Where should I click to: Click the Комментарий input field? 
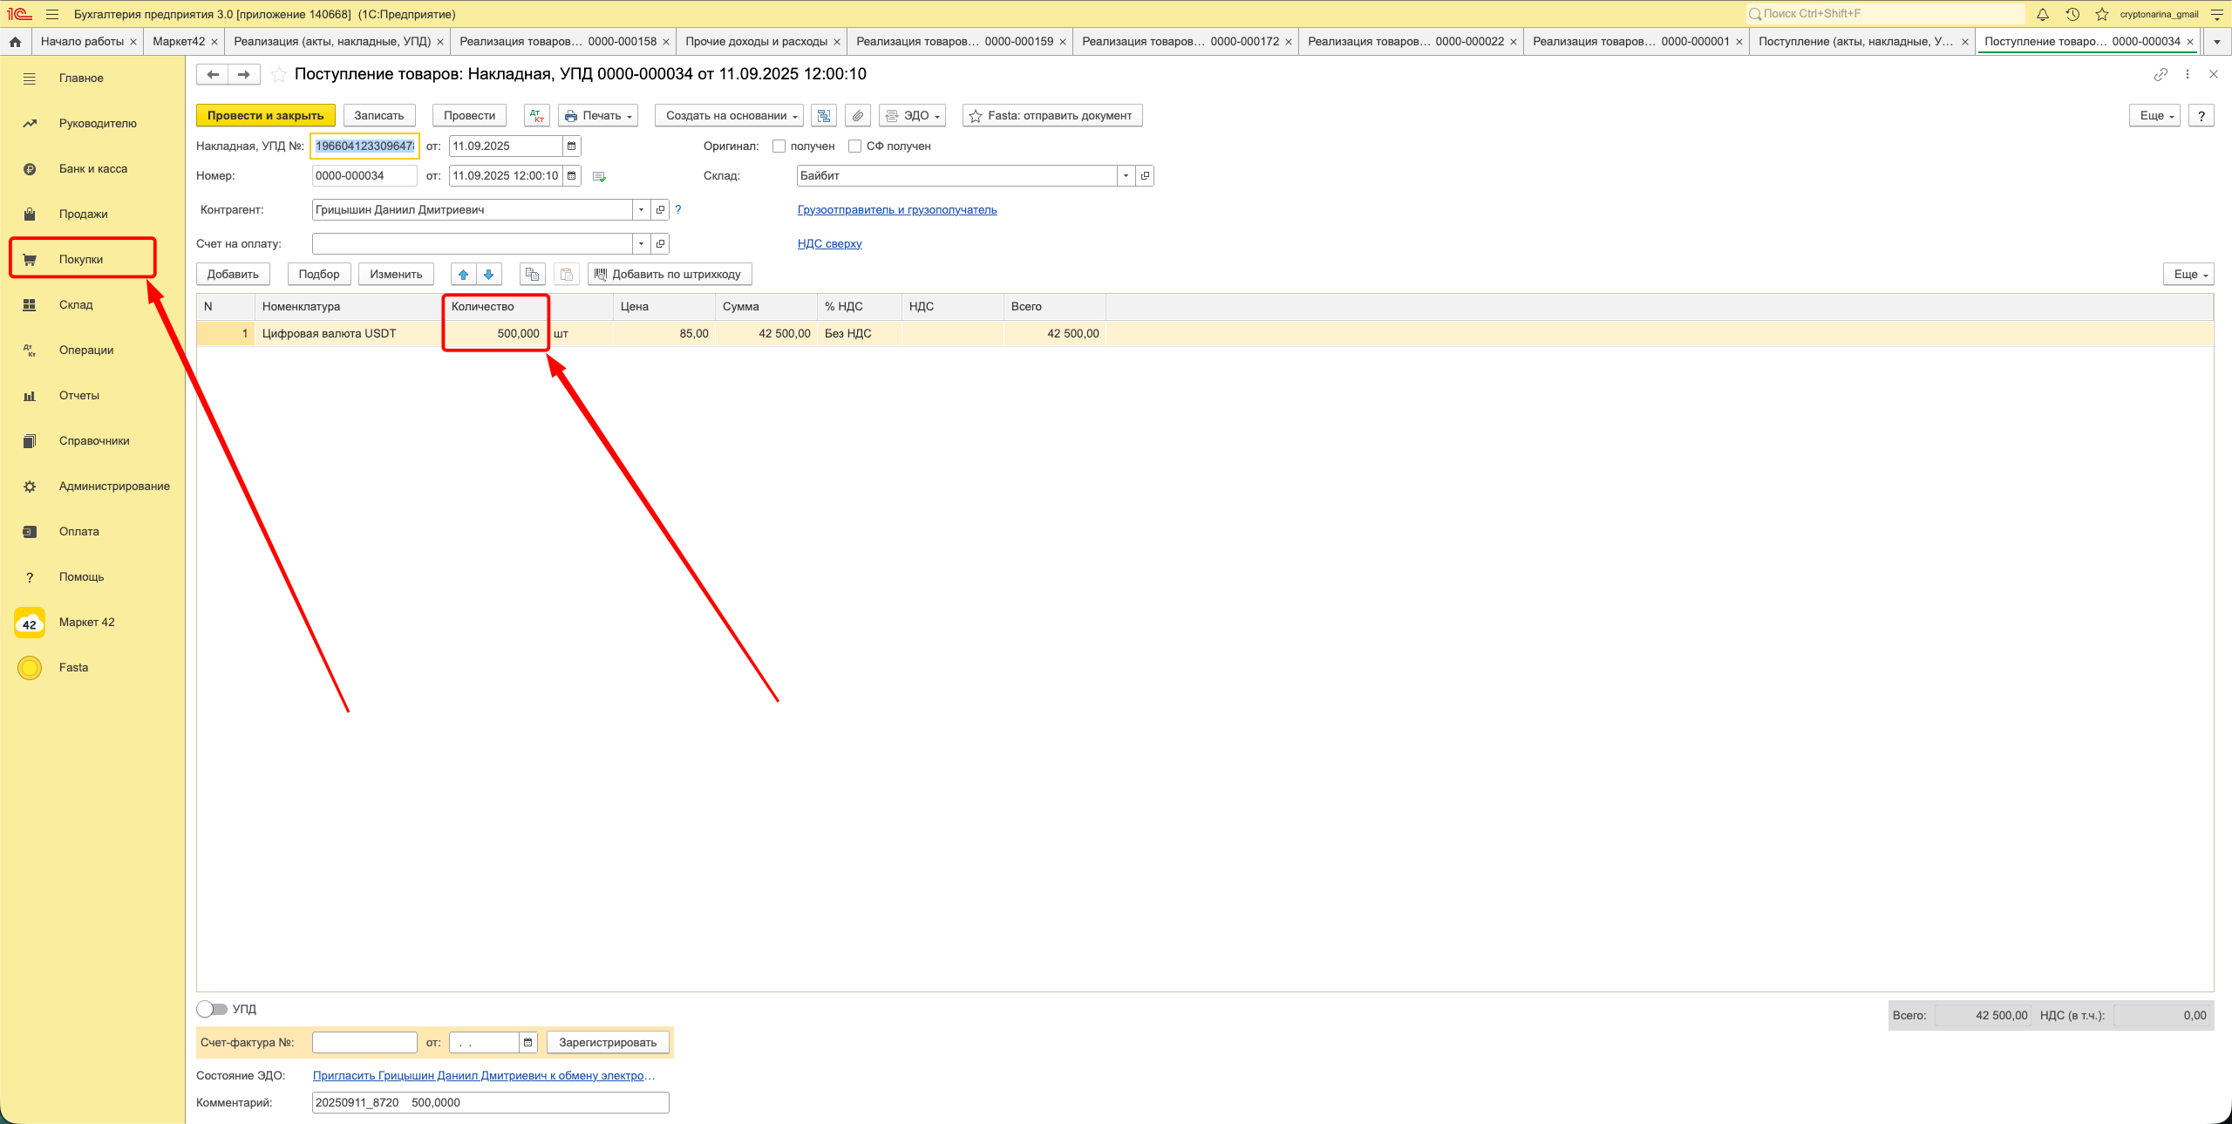click(x=490, y=1102)
